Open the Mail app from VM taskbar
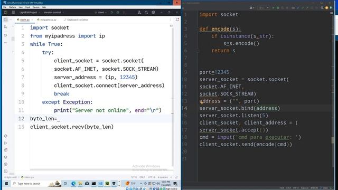Viewport: 338px width, 190px height. pyautogui.click(x=87, y=184)
